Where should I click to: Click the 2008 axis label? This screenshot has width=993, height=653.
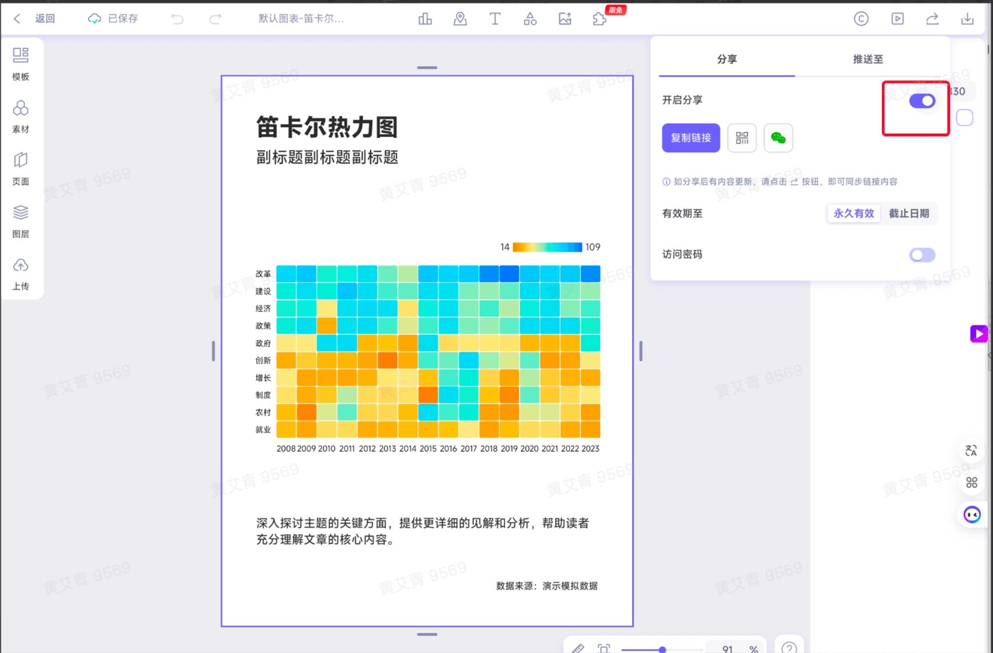(285, 449)
